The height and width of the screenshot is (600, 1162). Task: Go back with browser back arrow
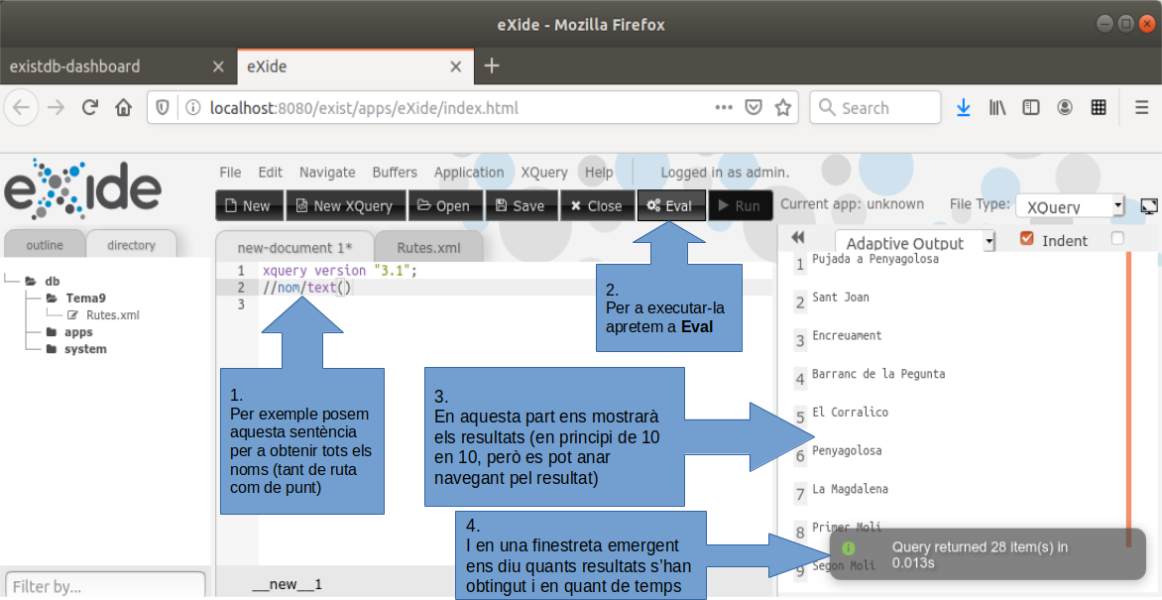point(22,107)
